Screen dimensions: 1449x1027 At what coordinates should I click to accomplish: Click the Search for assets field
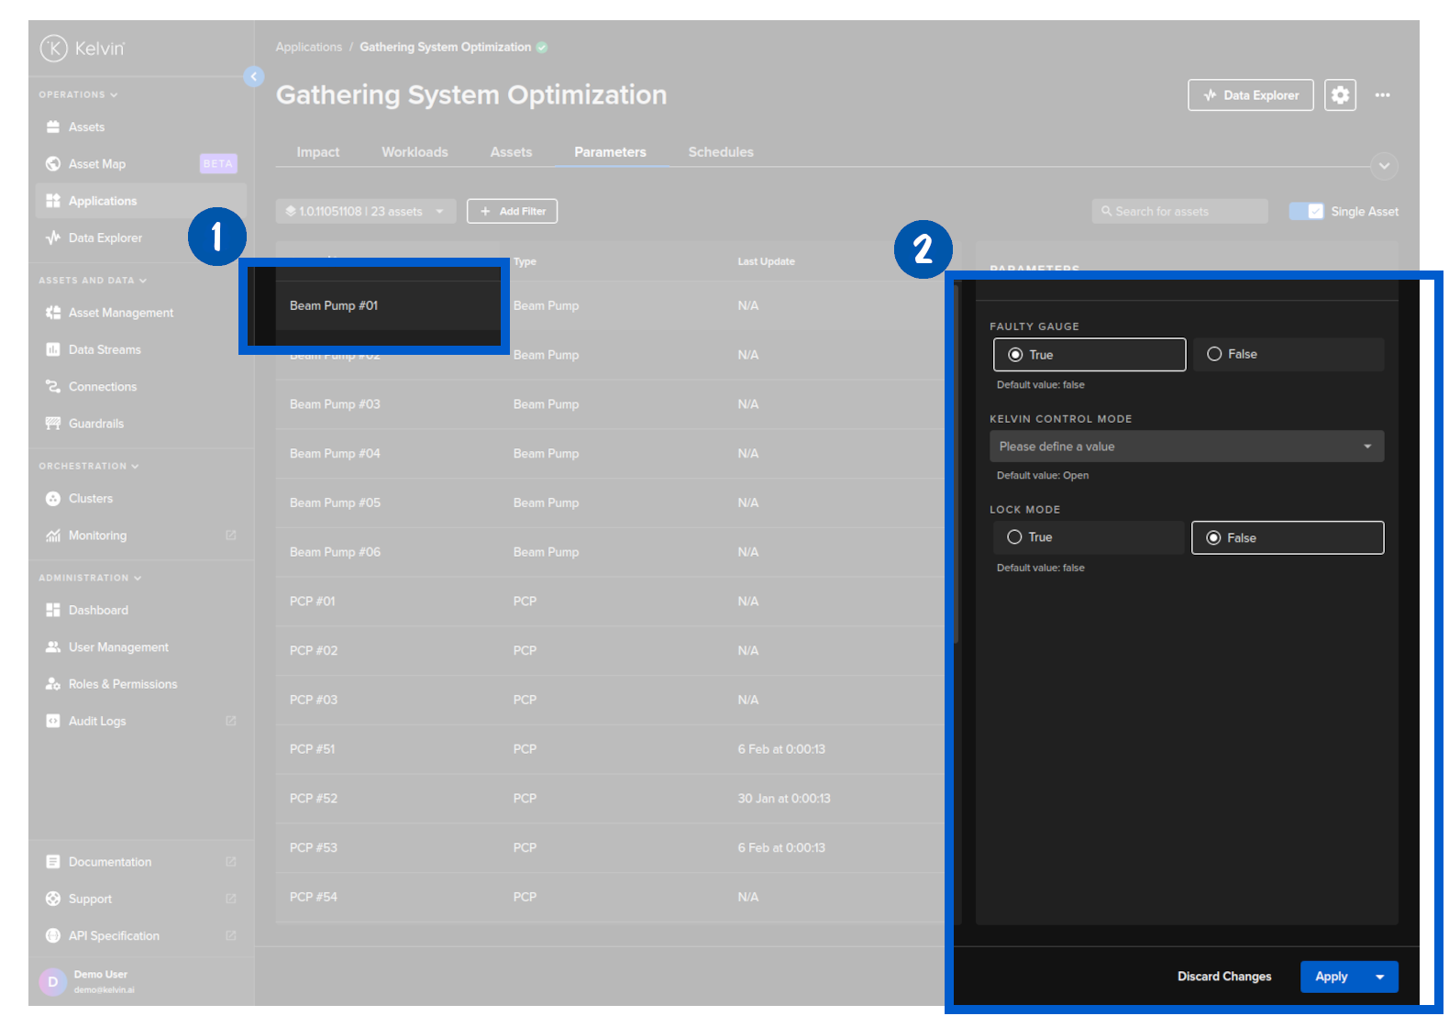click(x=1179, y=212)
